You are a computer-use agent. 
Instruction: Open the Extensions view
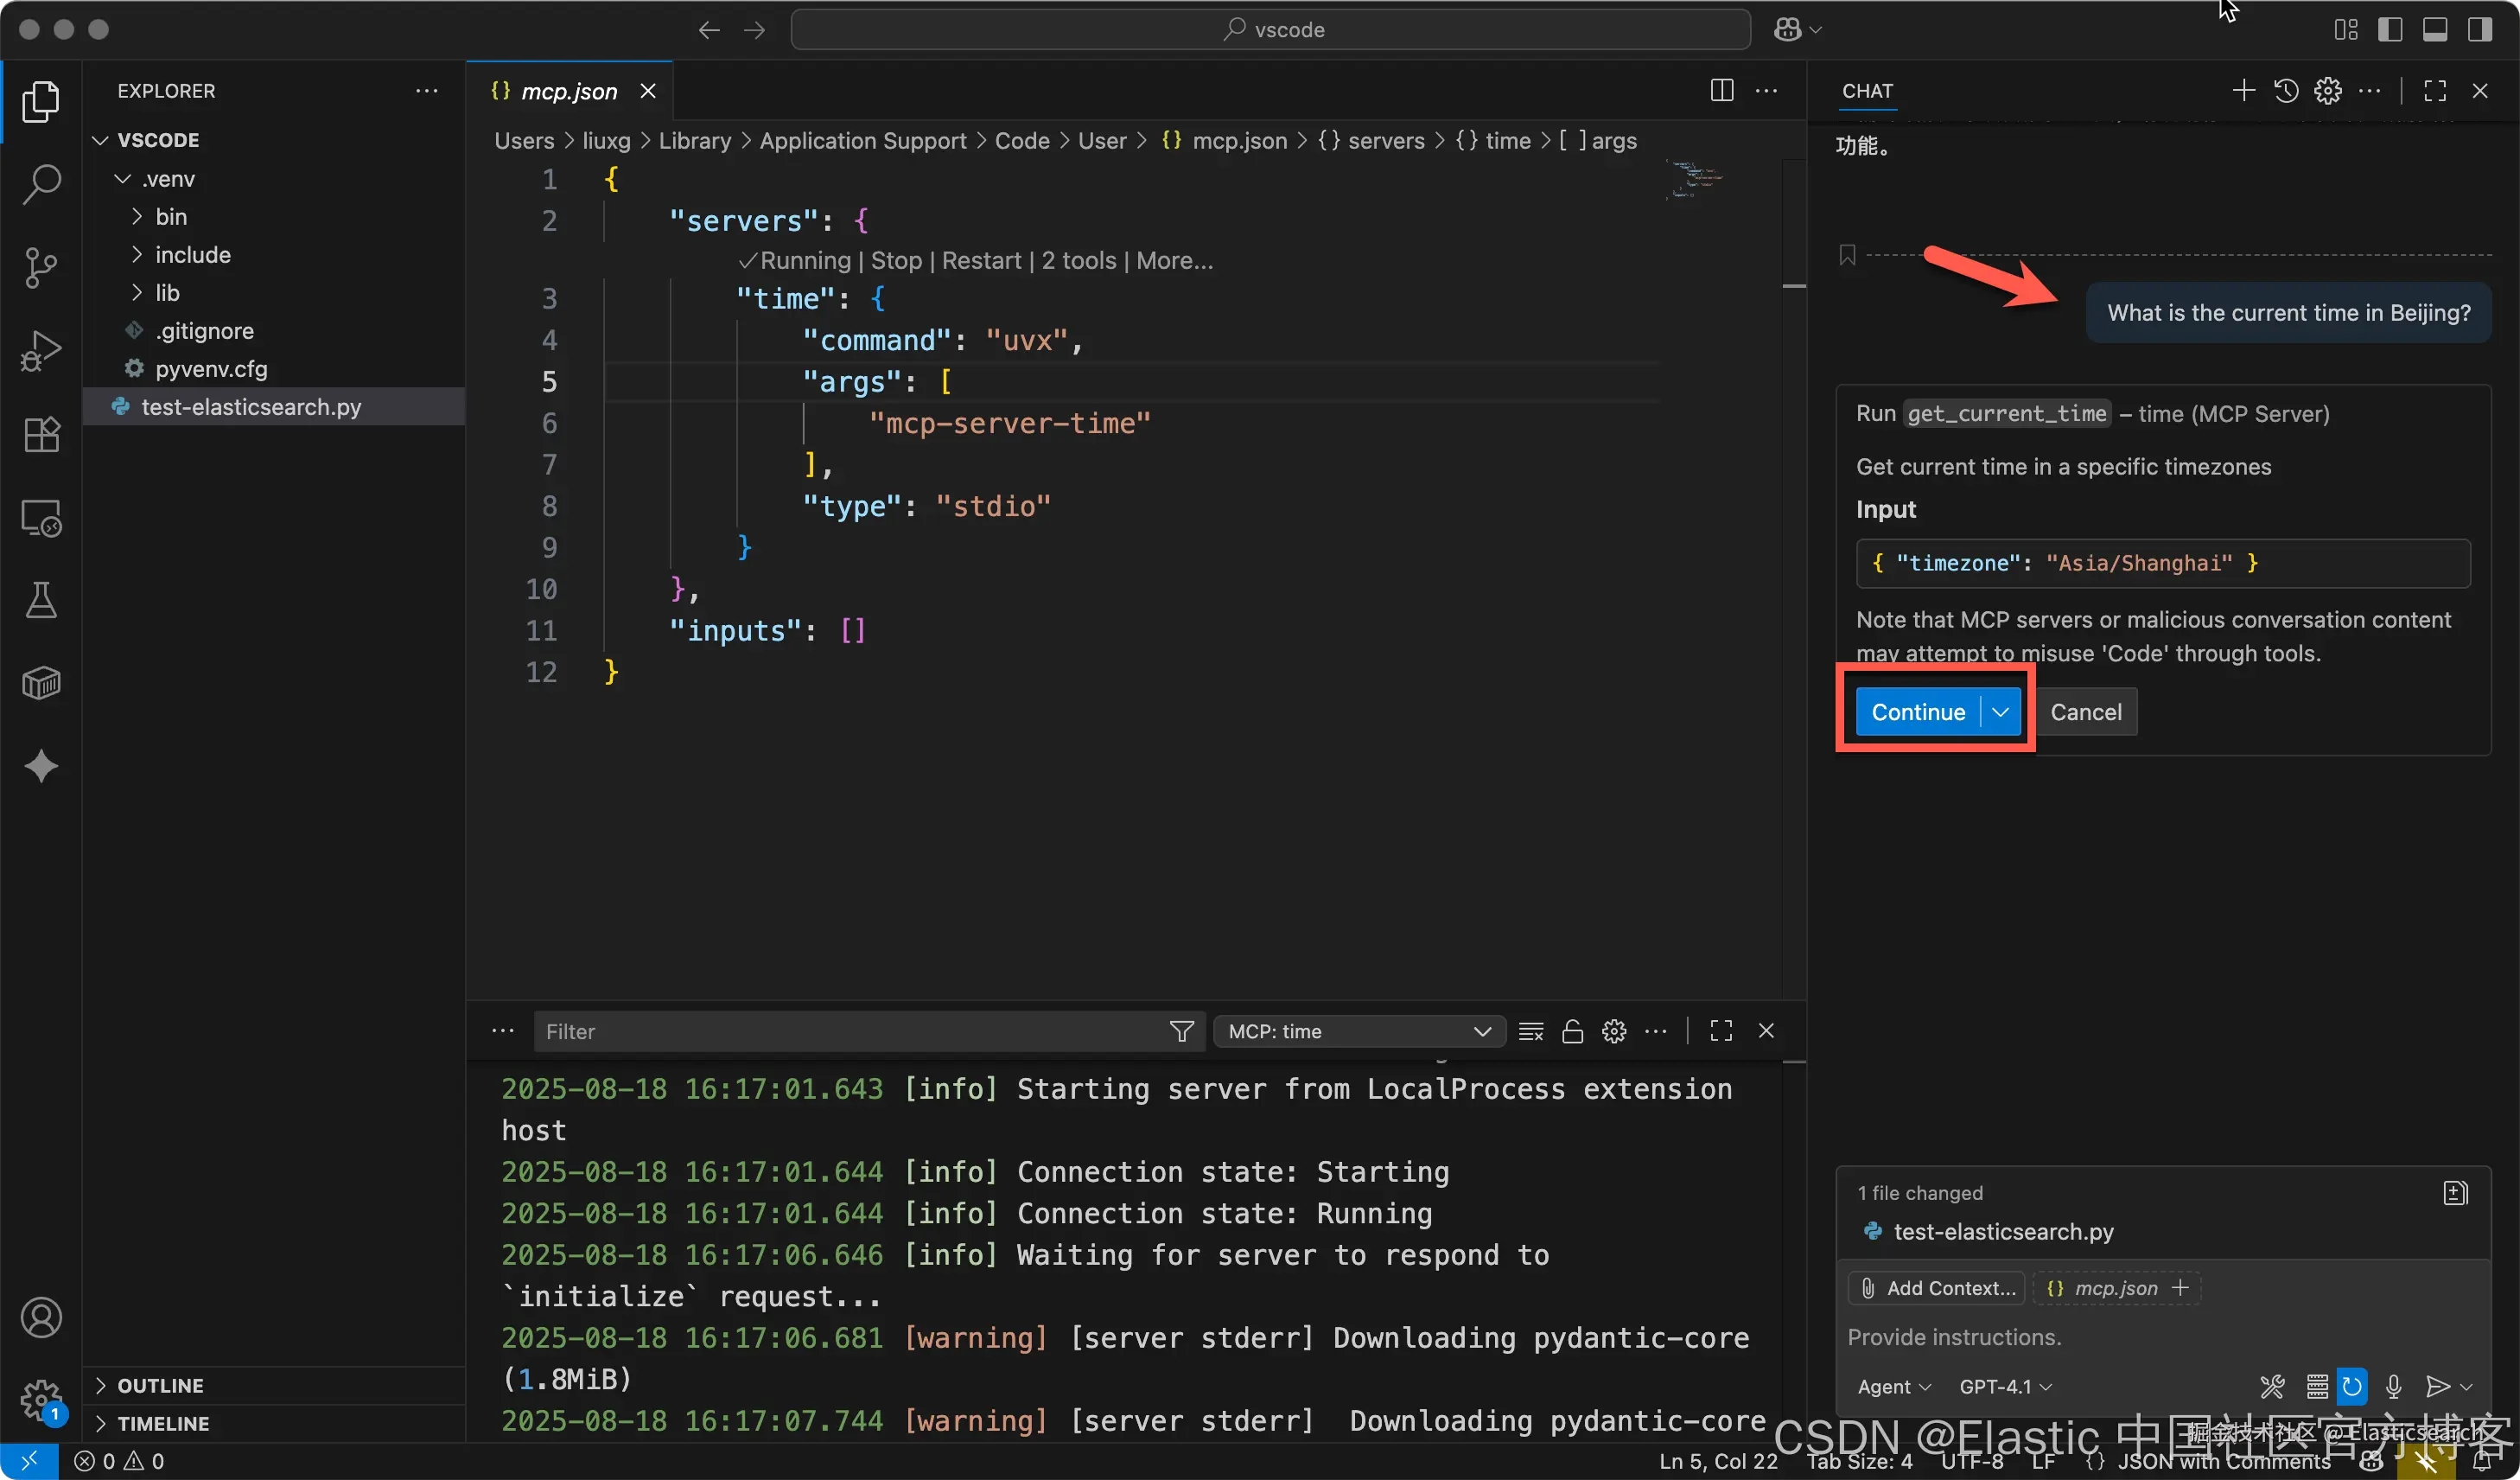coord(41,434)
